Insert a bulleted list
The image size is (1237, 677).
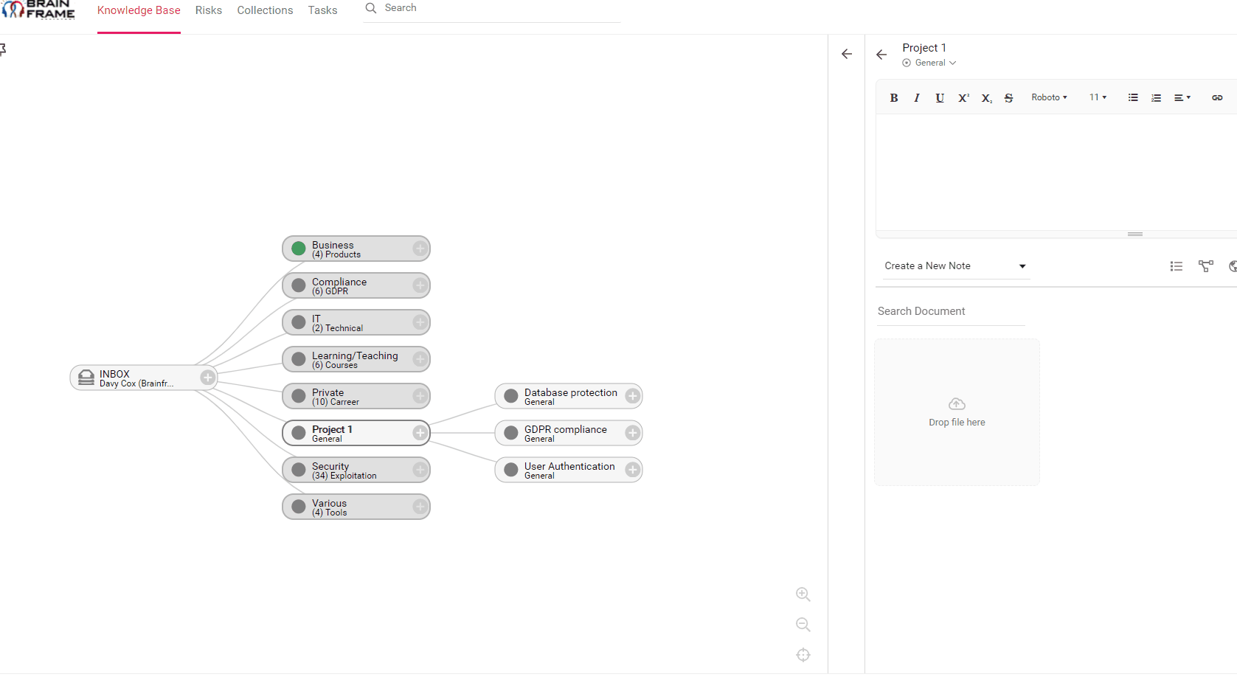(x=1133, y=97)
